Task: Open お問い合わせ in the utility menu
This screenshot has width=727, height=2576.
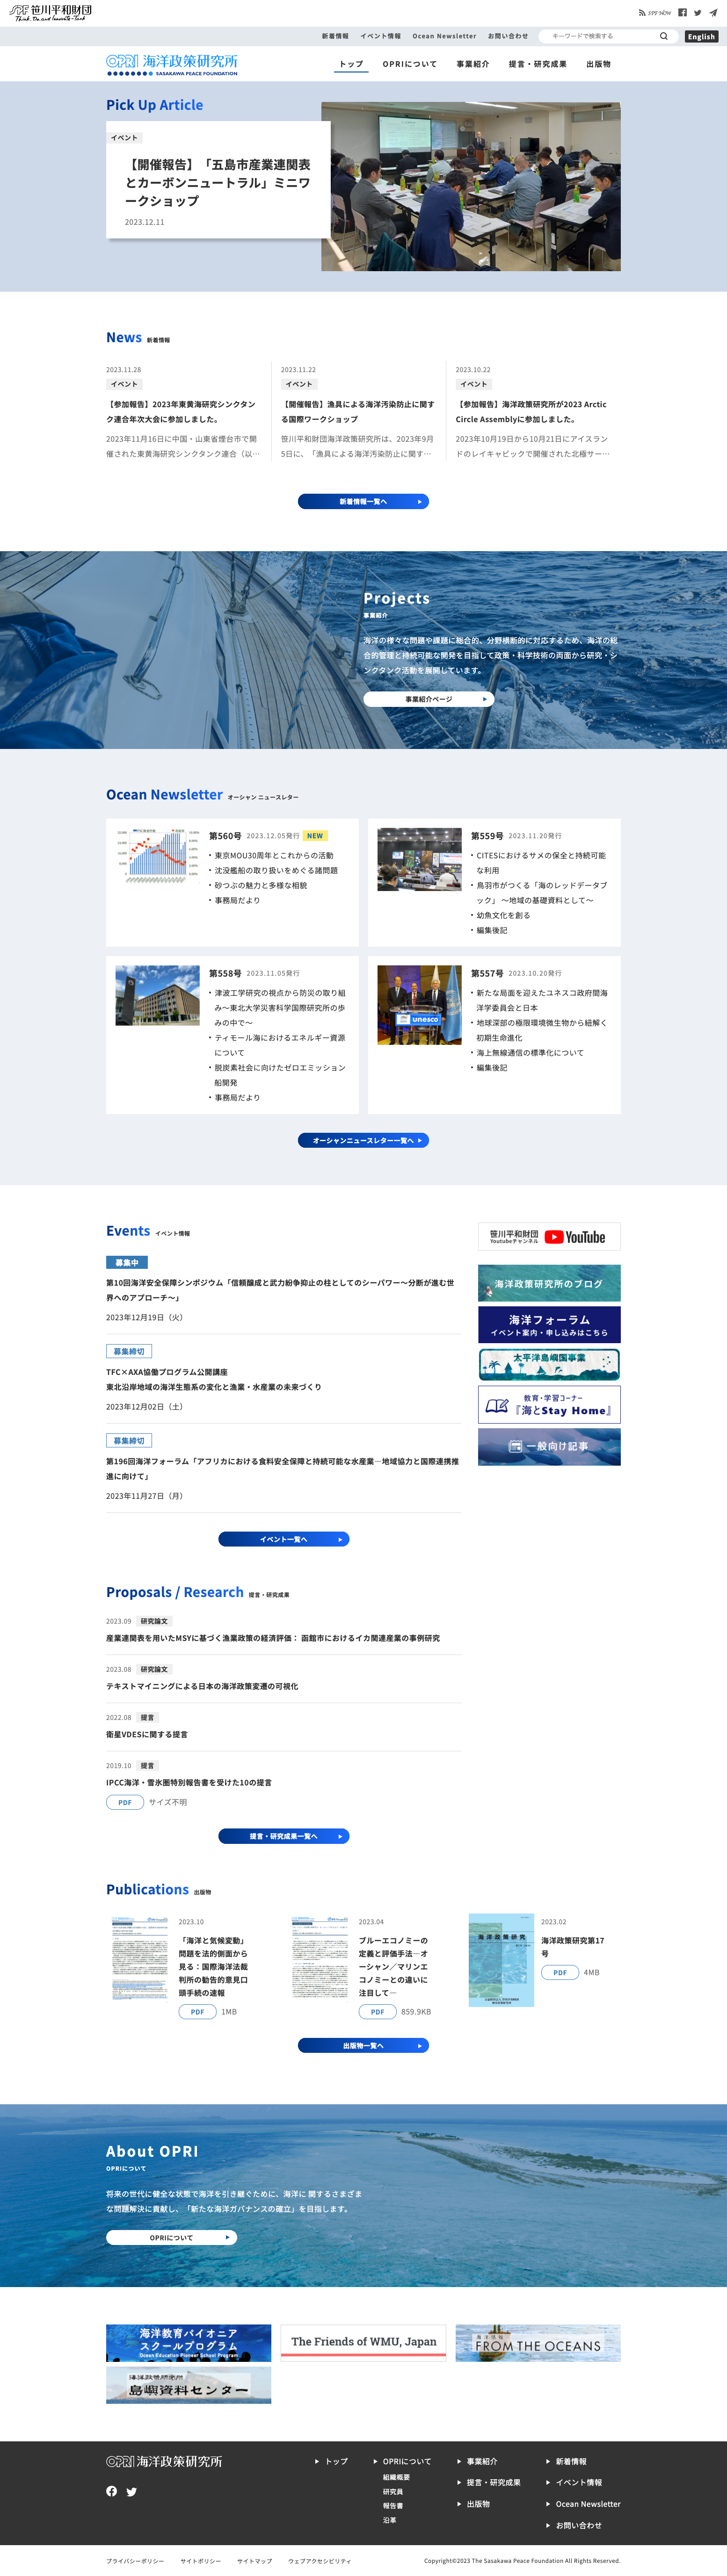Action: (508, 36)
